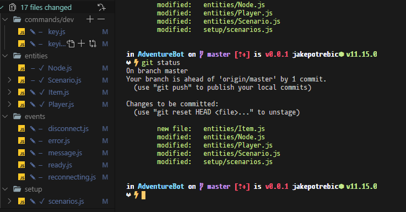Click 'On branch master' terminal line
Screen dimensions: 406x212
pyautogui.click(x=157, y=71)
